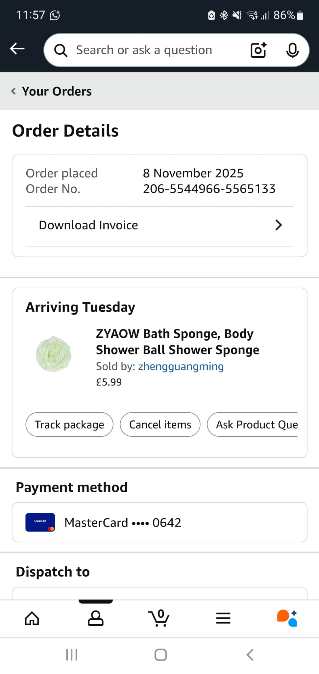Launch the Rufus AI assistant icon
This screenshot has width=319, height=674.
coord(287,618)
